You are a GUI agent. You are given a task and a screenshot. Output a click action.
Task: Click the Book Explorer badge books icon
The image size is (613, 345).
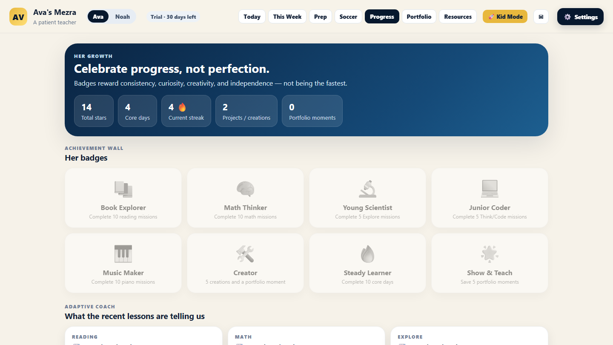pyautogui.click(x=123, y=189)
